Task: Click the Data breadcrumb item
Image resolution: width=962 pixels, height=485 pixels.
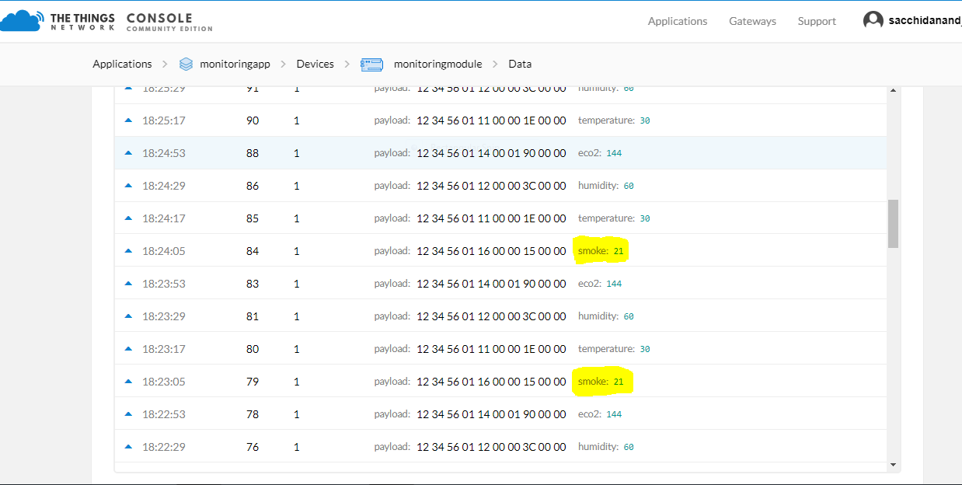Action: (x=520, y=64)
